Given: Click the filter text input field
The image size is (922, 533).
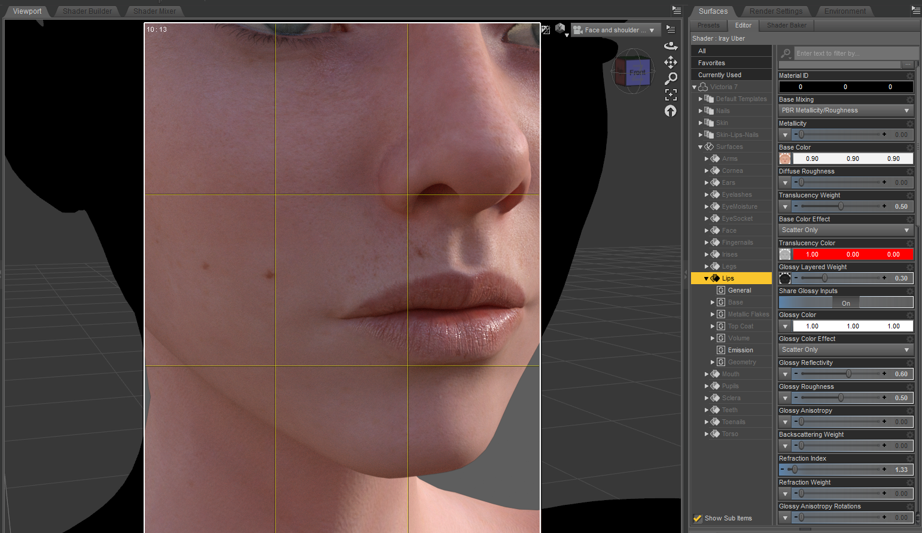Looking at the screenshot, I should (856, 53).
